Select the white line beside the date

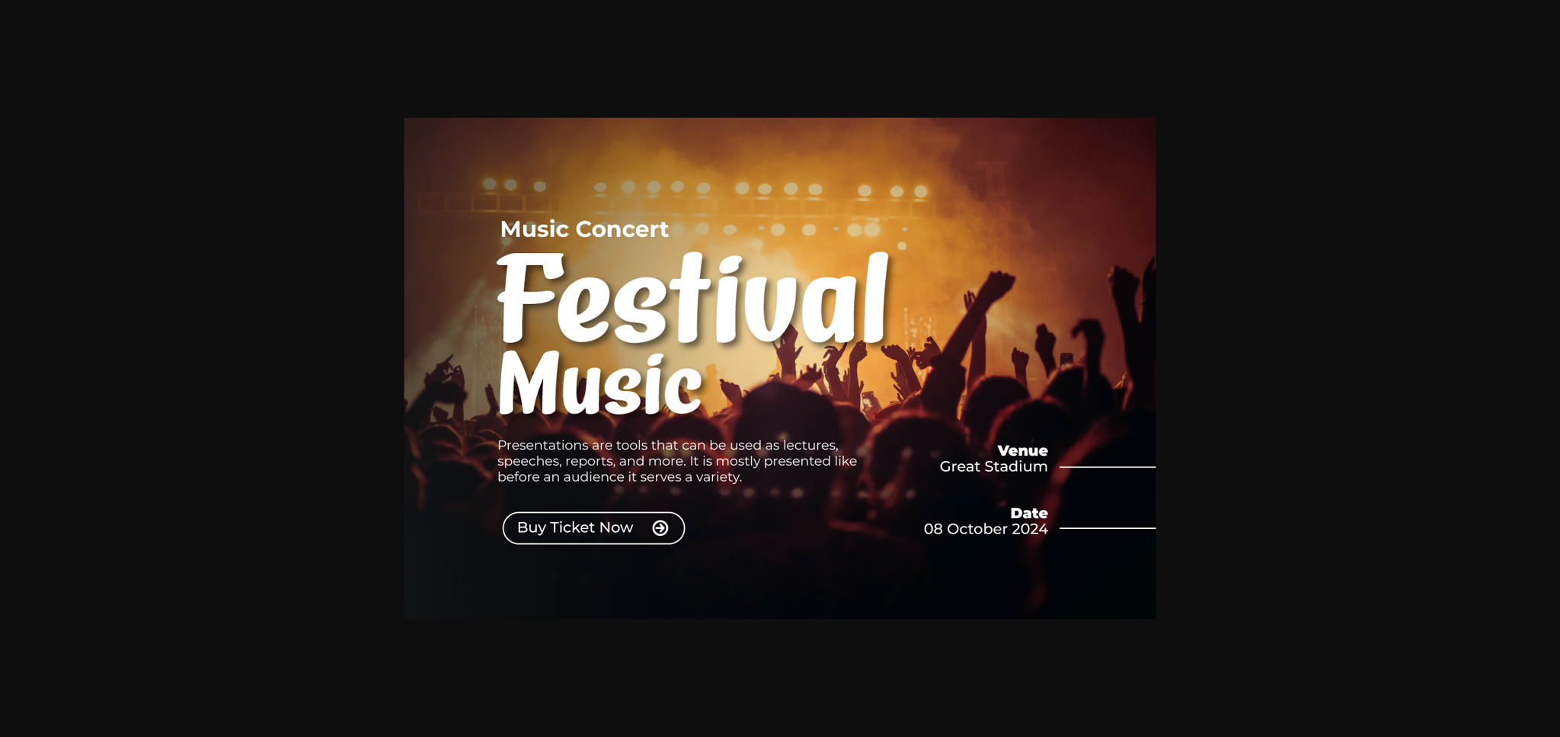[1108, 528]
